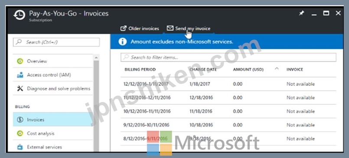The image size is (349, 158).
Task: Open Older invoices
Action: (x=140, y=28)
